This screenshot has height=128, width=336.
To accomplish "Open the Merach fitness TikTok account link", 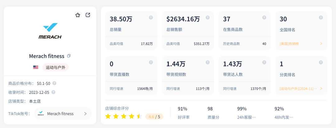I will pyautogui.click(x=60, y=114).
